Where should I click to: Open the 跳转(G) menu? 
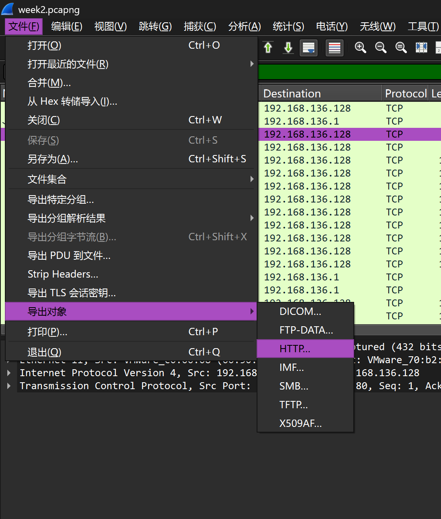click(x=155, y=27)
